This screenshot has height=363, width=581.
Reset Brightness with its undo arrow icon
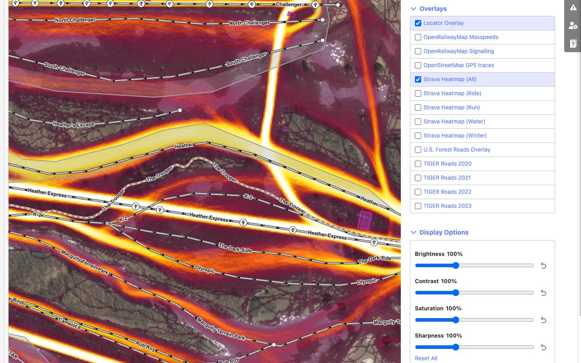click(543, 266)
